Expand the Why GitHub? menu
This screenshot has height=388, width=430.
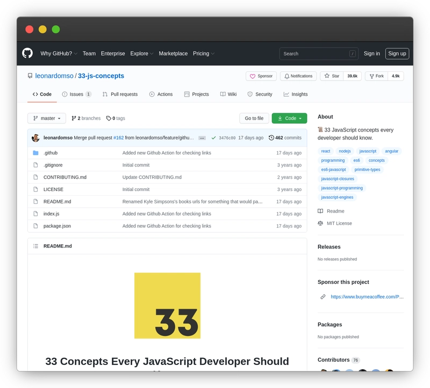coord(59,54)
